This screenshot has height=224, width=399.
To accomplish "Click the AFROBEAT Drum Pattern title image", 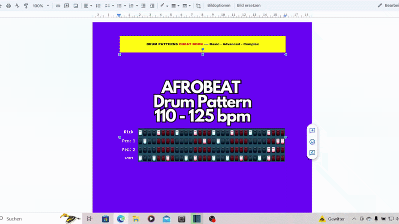I will 202,102.
